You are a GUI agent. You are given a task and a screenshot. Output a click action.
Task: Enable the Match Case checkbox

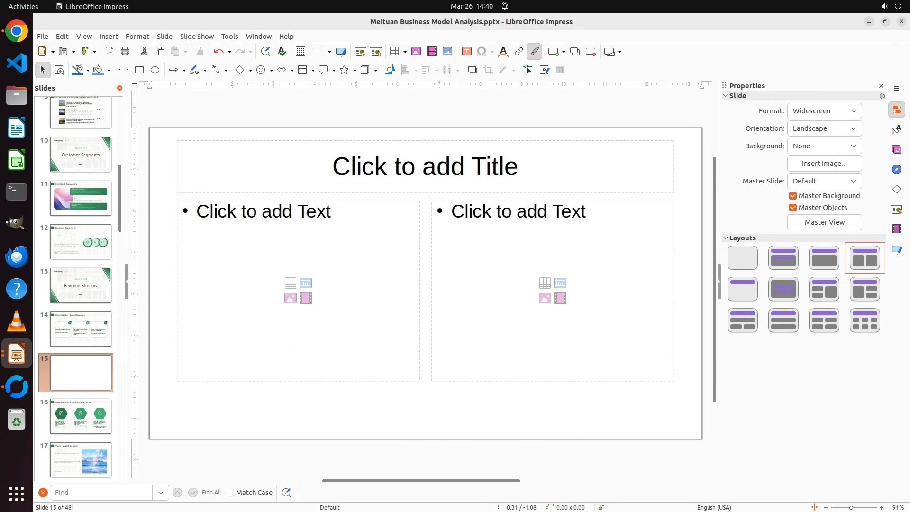point(231,493)
